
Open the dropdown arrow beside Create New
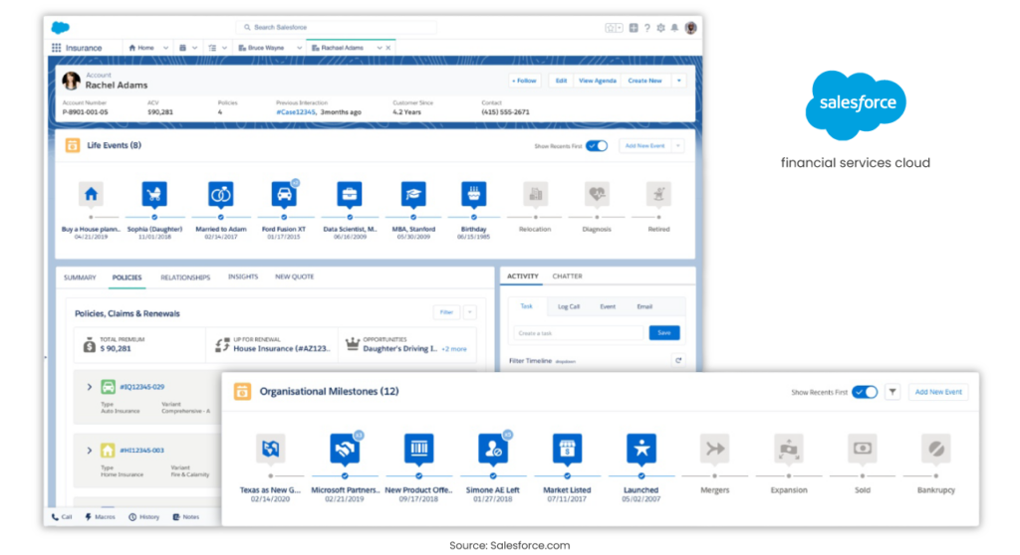point(678,81)
